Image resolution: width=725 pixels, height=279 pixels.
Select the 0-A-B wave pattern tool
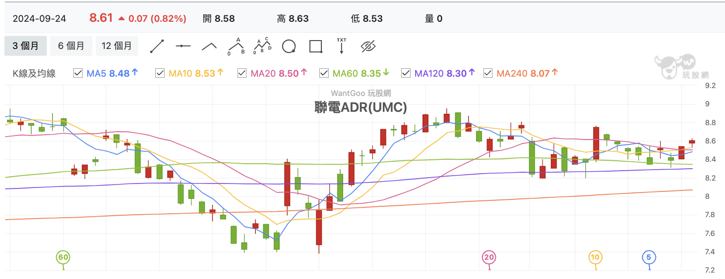pyautogui.click(x=236, y=46)
